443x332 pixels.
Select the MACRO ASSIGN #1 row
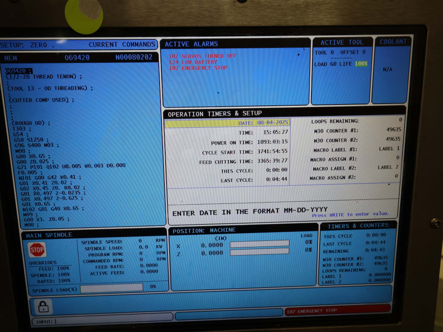pyautogui.click(x=355, y=159)
